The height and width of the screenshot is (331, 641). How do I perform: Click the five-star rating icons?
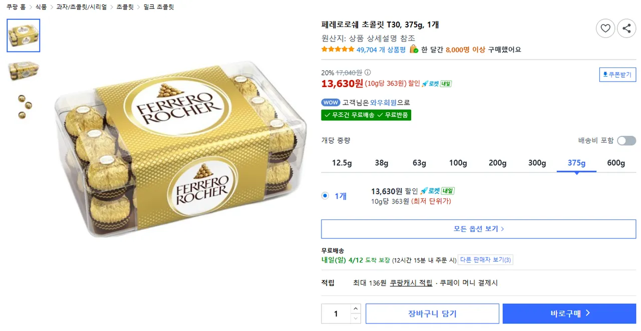pyautogui.click(x=338, y=49)
